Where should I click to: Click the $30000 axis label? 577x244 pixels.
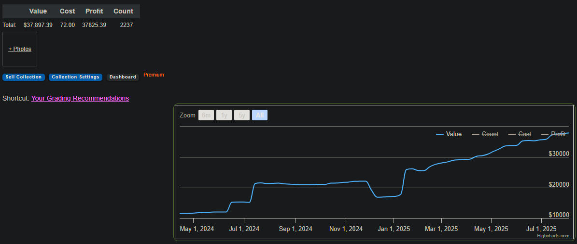pos(559,154)
